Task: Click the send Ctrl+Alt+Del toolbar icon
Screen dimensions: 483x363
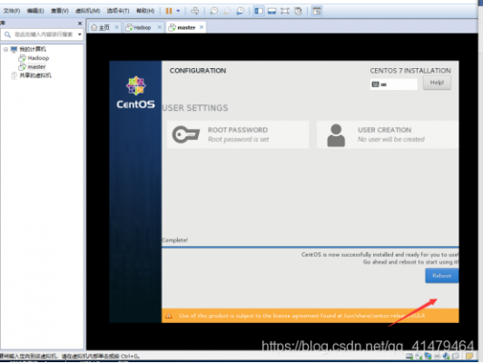Action: (x=194, y=11)
